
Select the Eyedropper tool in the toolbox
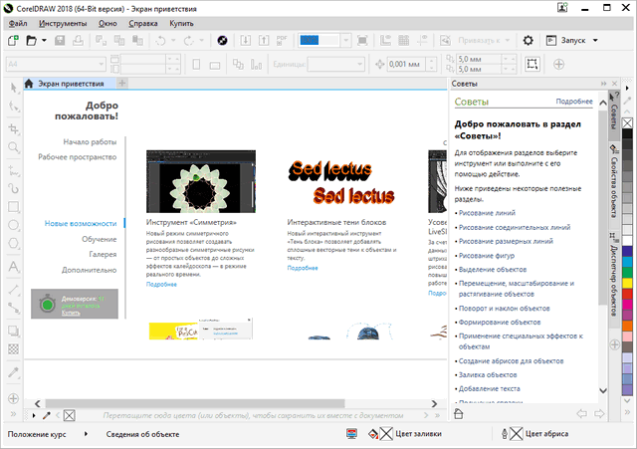[14, 370]
